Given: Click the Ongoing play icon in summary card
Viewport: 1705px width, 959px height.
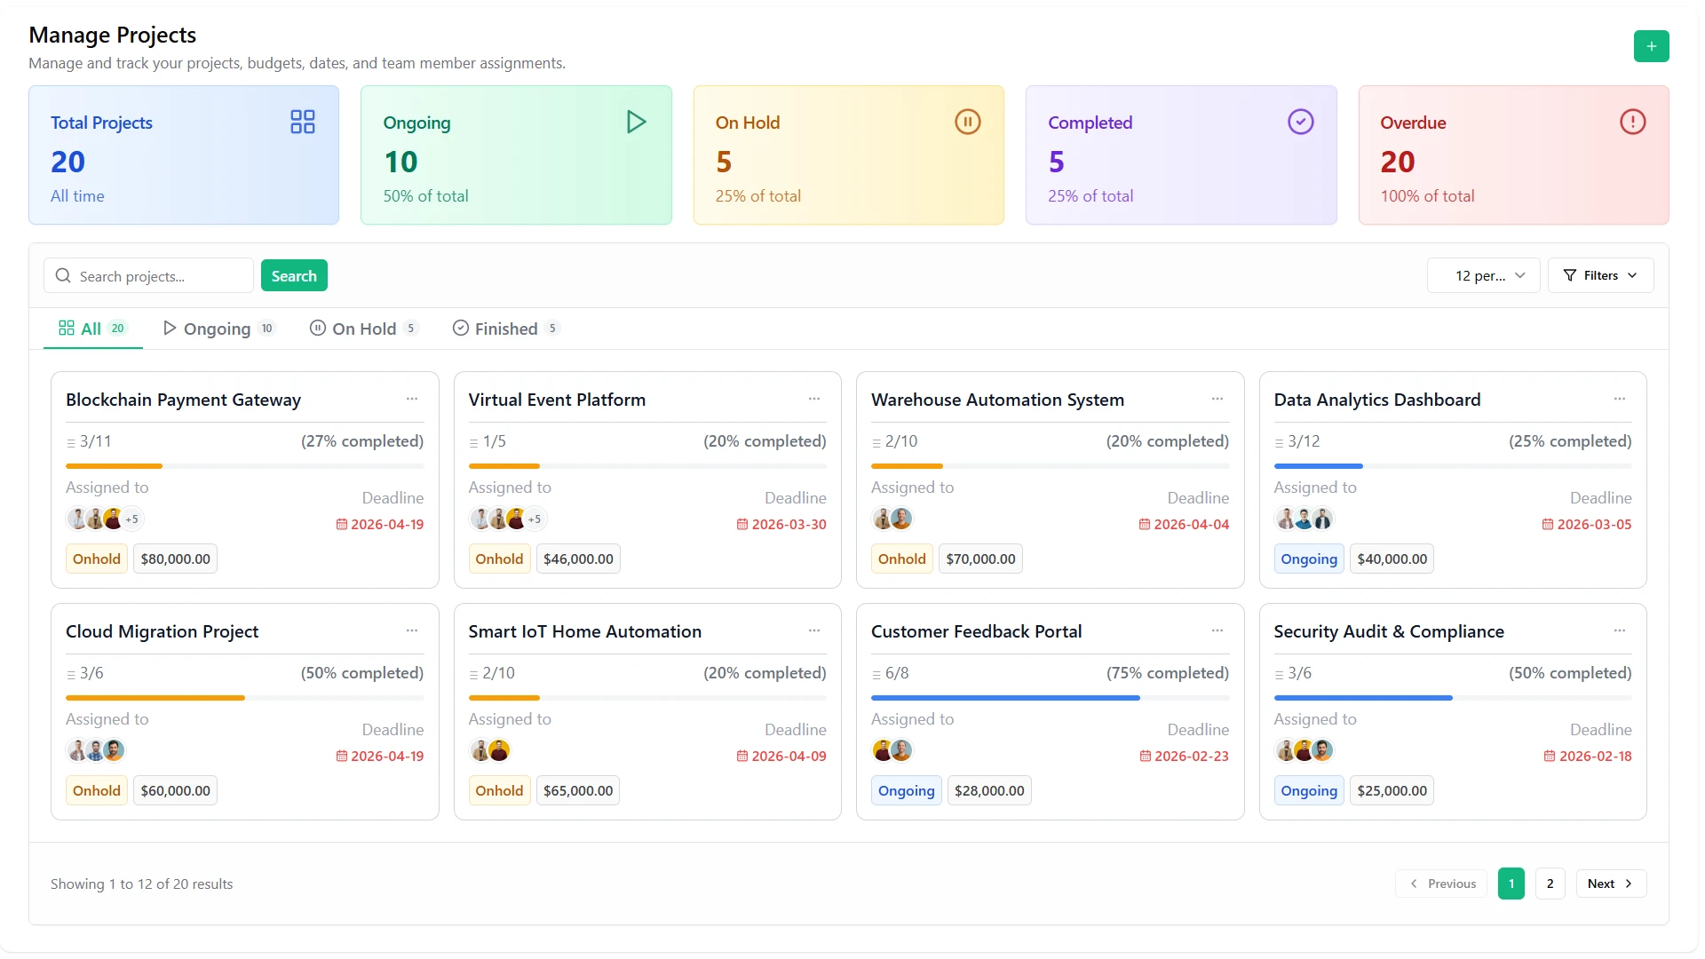Looking at the screenshot, I should point(636,122).
